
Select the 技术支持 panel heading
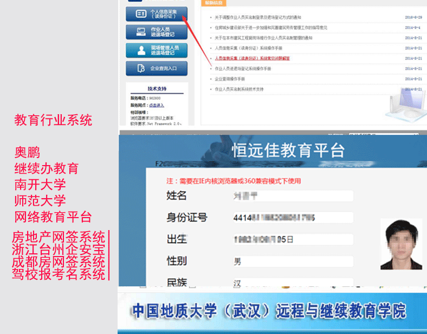click(x=157, y=89)
